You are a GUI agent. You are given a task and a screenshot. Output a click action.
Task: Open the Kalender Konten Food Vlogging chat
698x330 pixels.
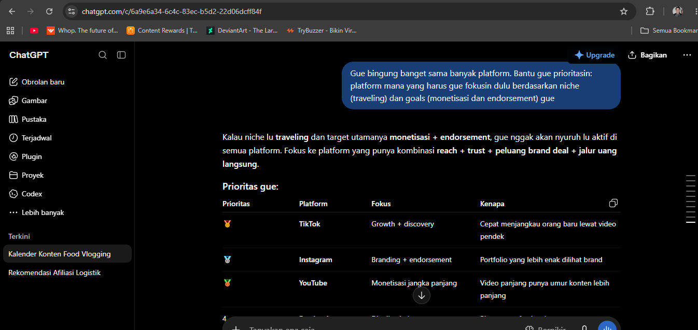(67, 254)
